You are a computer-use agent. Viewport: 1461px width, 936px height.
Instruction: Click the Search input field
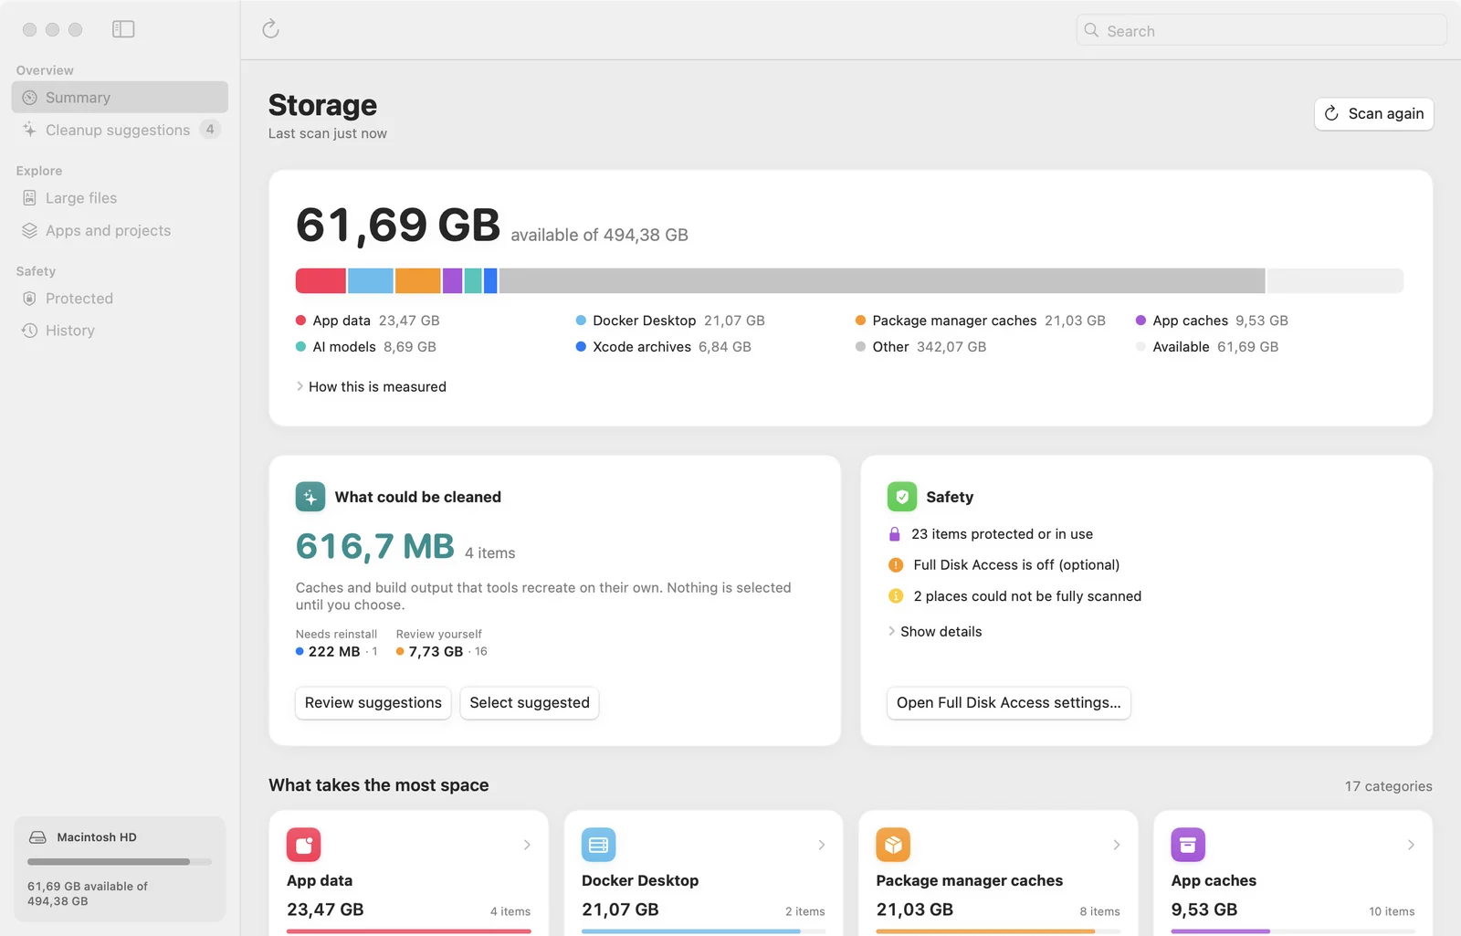pos(1262,30)
